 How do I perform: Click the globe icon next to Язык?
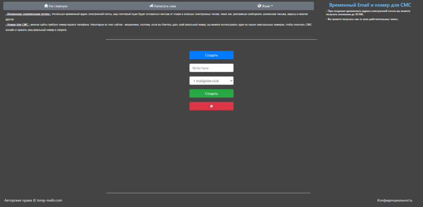[259, 6]
